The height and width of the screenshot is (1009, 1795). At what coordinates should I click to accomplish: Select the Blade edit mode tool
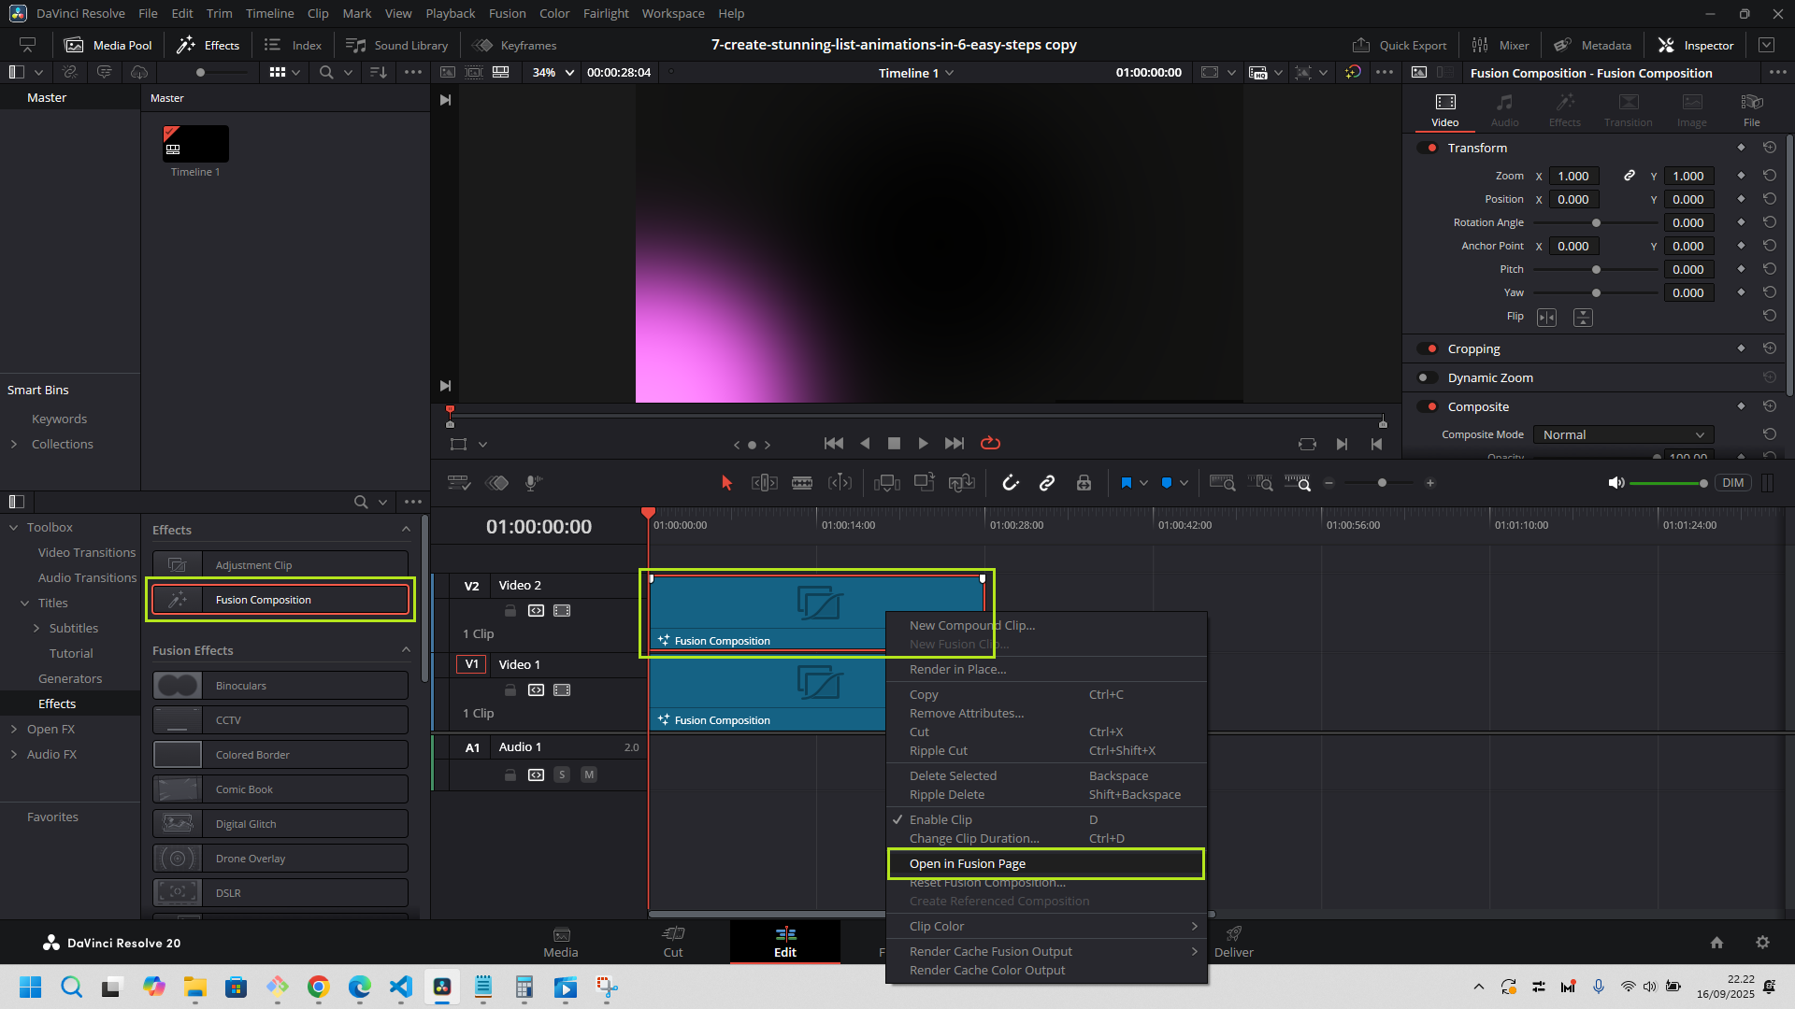tap(802, 483)
